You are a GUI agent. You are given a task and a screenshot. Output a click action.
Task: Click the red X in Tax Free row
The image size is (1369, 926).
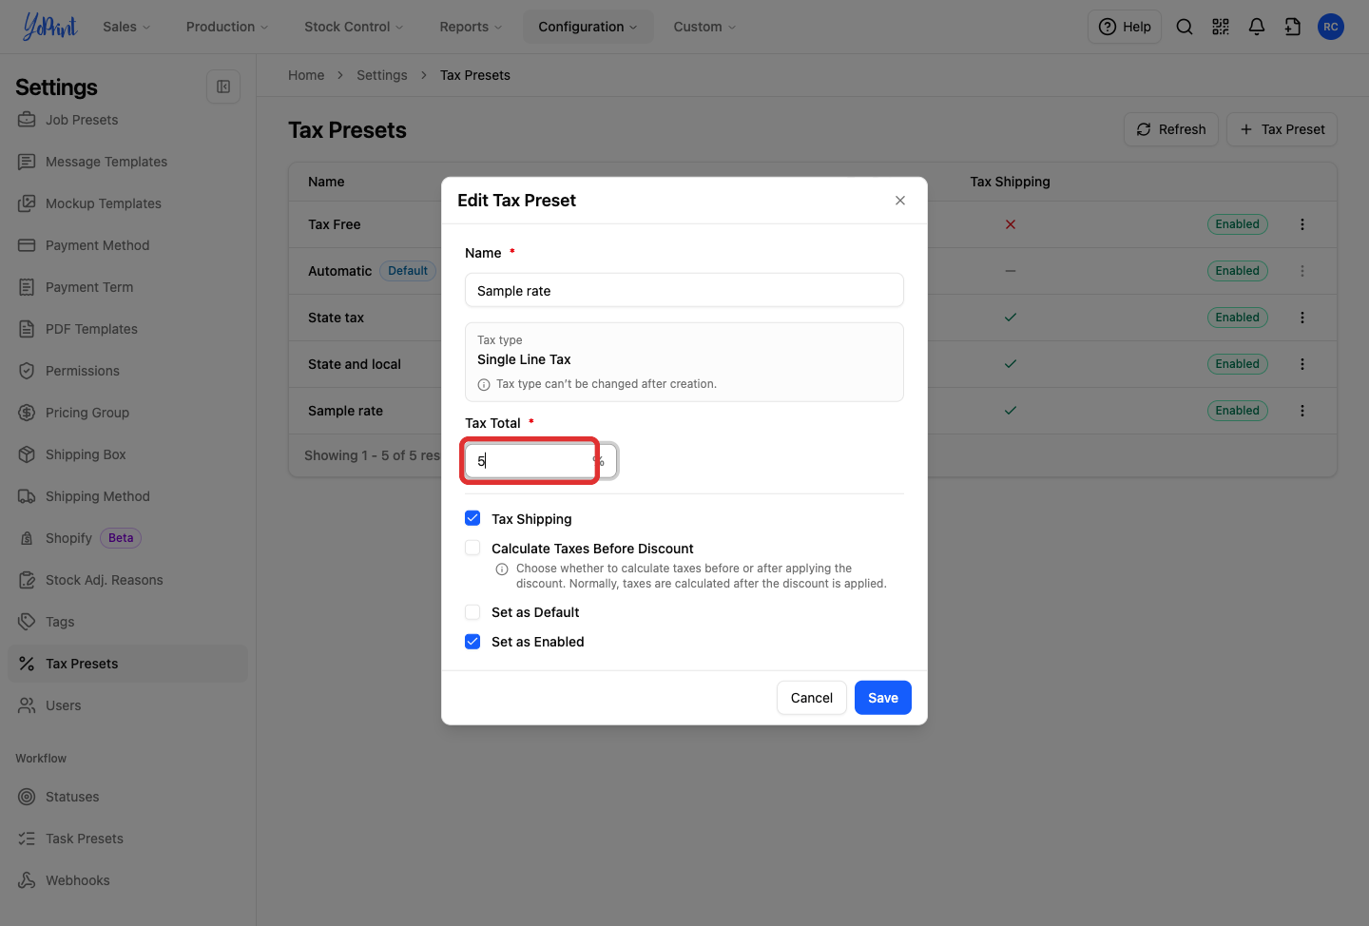(x=1011, y=224)
